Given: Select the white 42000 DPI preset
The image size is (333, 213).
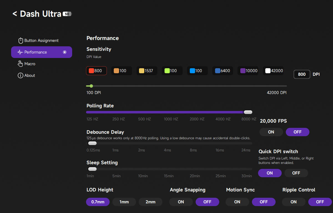Looking at the screenshot, I should click(x=274, y=71).
